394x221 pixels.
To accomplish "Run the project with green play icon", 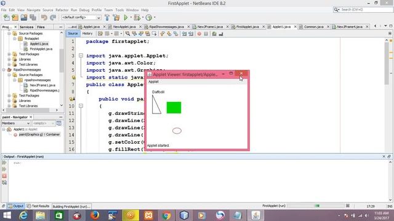I will [126, 18].
